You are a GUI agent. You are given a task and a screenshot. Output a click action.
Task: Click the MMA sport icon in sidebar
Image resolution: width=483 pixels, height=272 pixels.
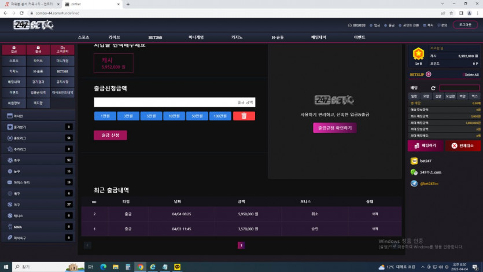pyautogui.click(x=10, y=226)
